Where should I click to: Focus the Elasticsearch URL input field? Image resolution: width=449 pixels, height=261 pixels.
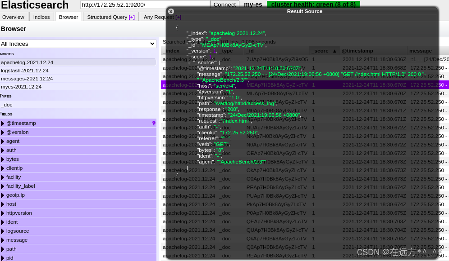(x=145, y=4)
